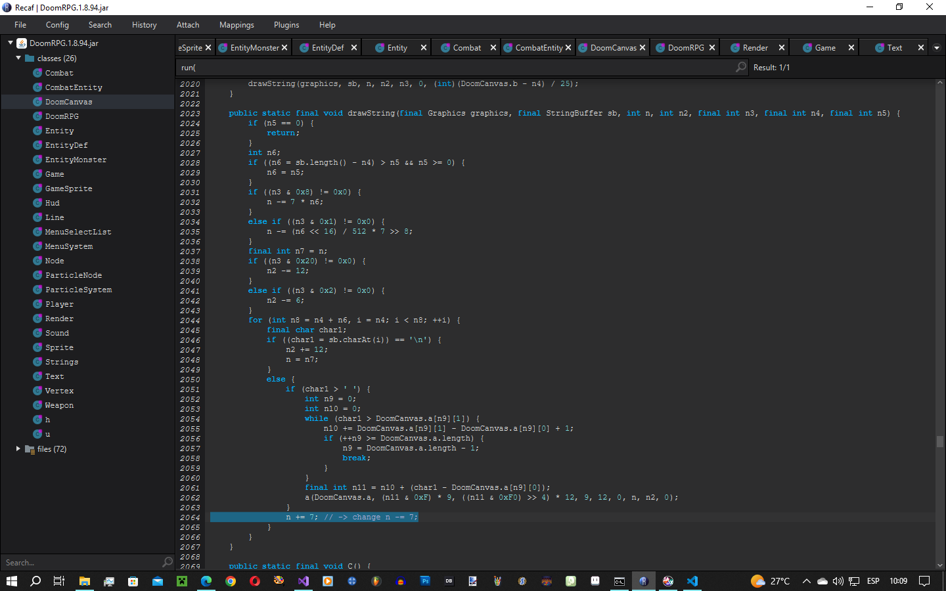Switch to the EntityMonster tab
Screen dimensions: 946x591
pos(254,48)
